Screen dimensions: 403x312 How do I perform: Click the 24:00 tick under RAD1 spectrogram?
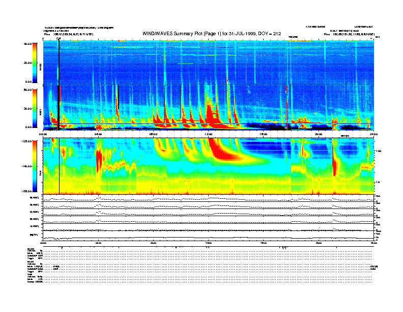(373, 134)
